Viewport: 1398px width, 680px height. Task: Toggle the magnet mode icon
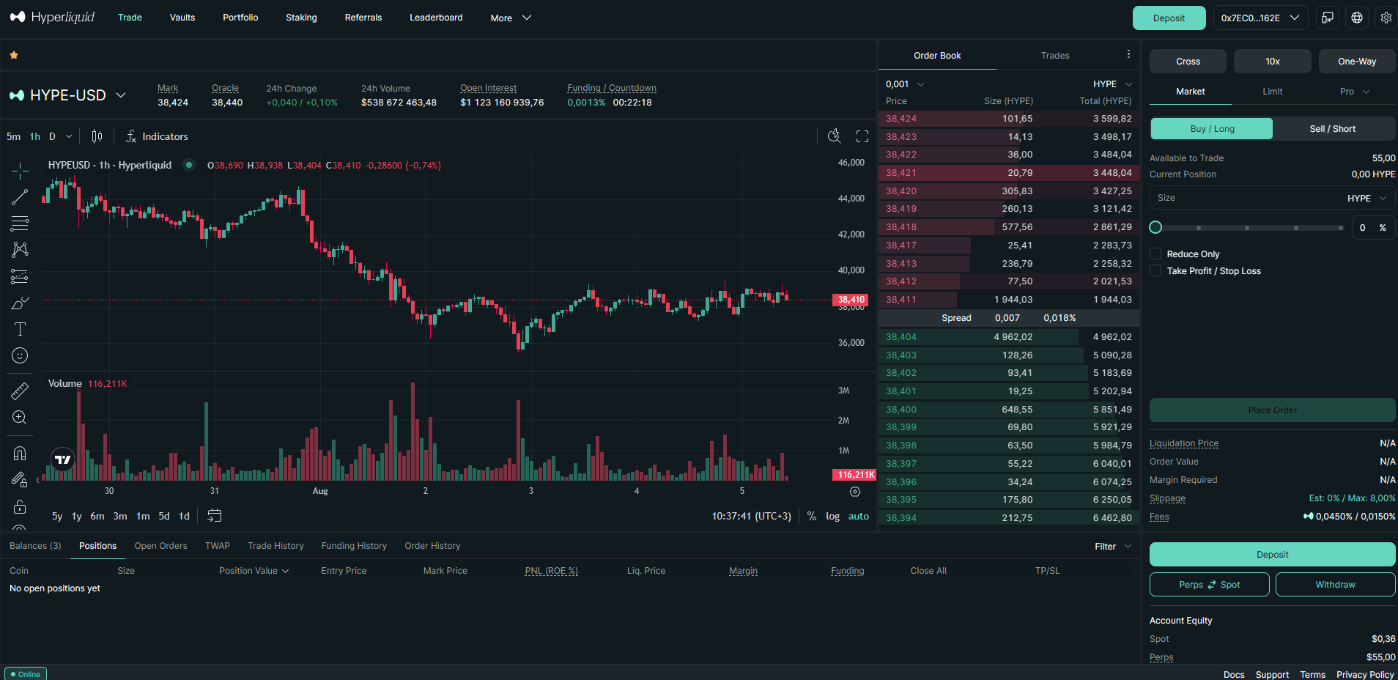20,453
